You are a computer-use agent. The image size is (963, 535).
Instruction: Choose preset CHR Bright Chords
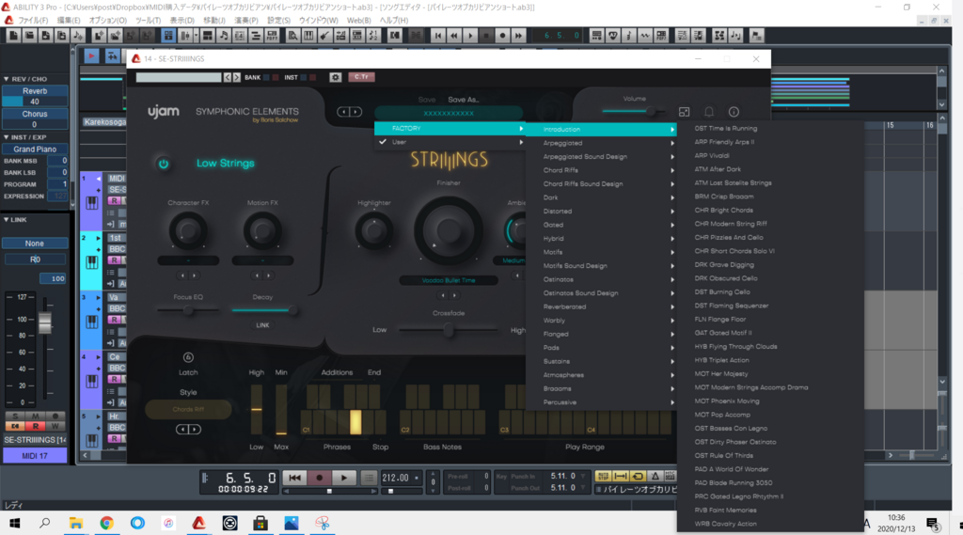[x=723, y=210]
